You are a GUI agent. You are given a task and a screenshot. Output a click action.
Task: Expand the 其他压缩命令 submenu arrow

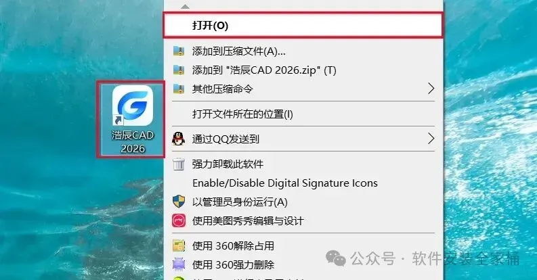pos(431,89)
